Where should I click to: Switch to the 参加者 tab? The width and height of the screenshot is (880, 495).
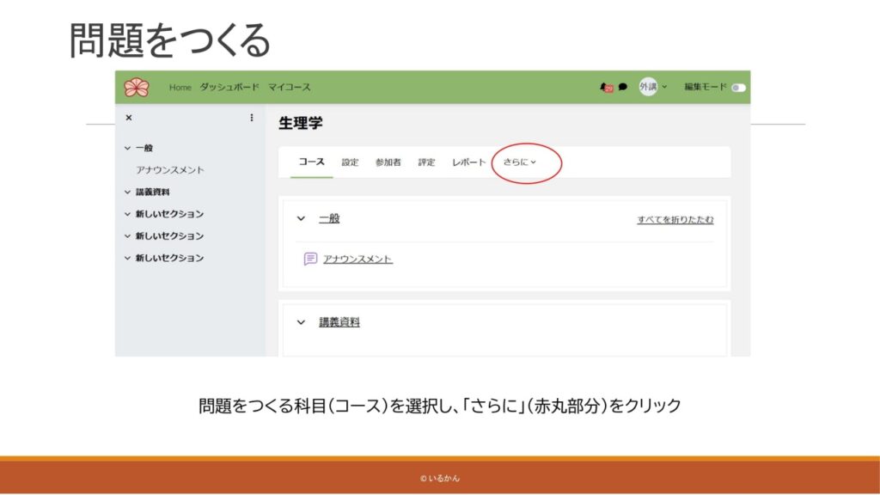click(x=388, y=162)
